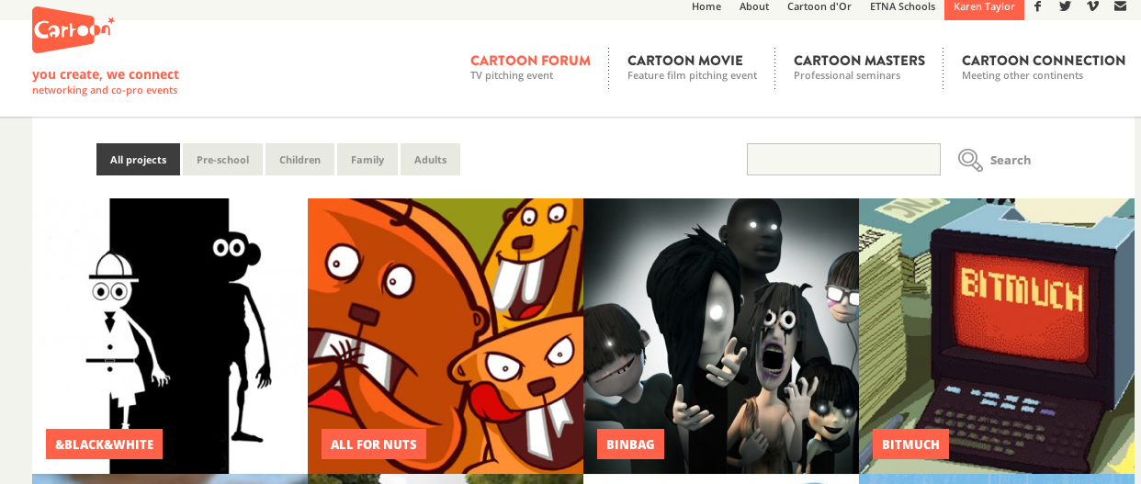Click the BITMUCH title label
Screen dimensions: 1141x484
point(910,445)
